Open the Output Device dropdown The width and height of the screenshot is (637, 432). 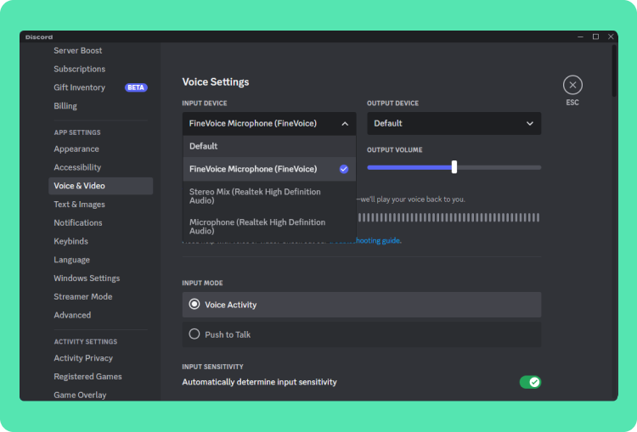pos(454,123)
